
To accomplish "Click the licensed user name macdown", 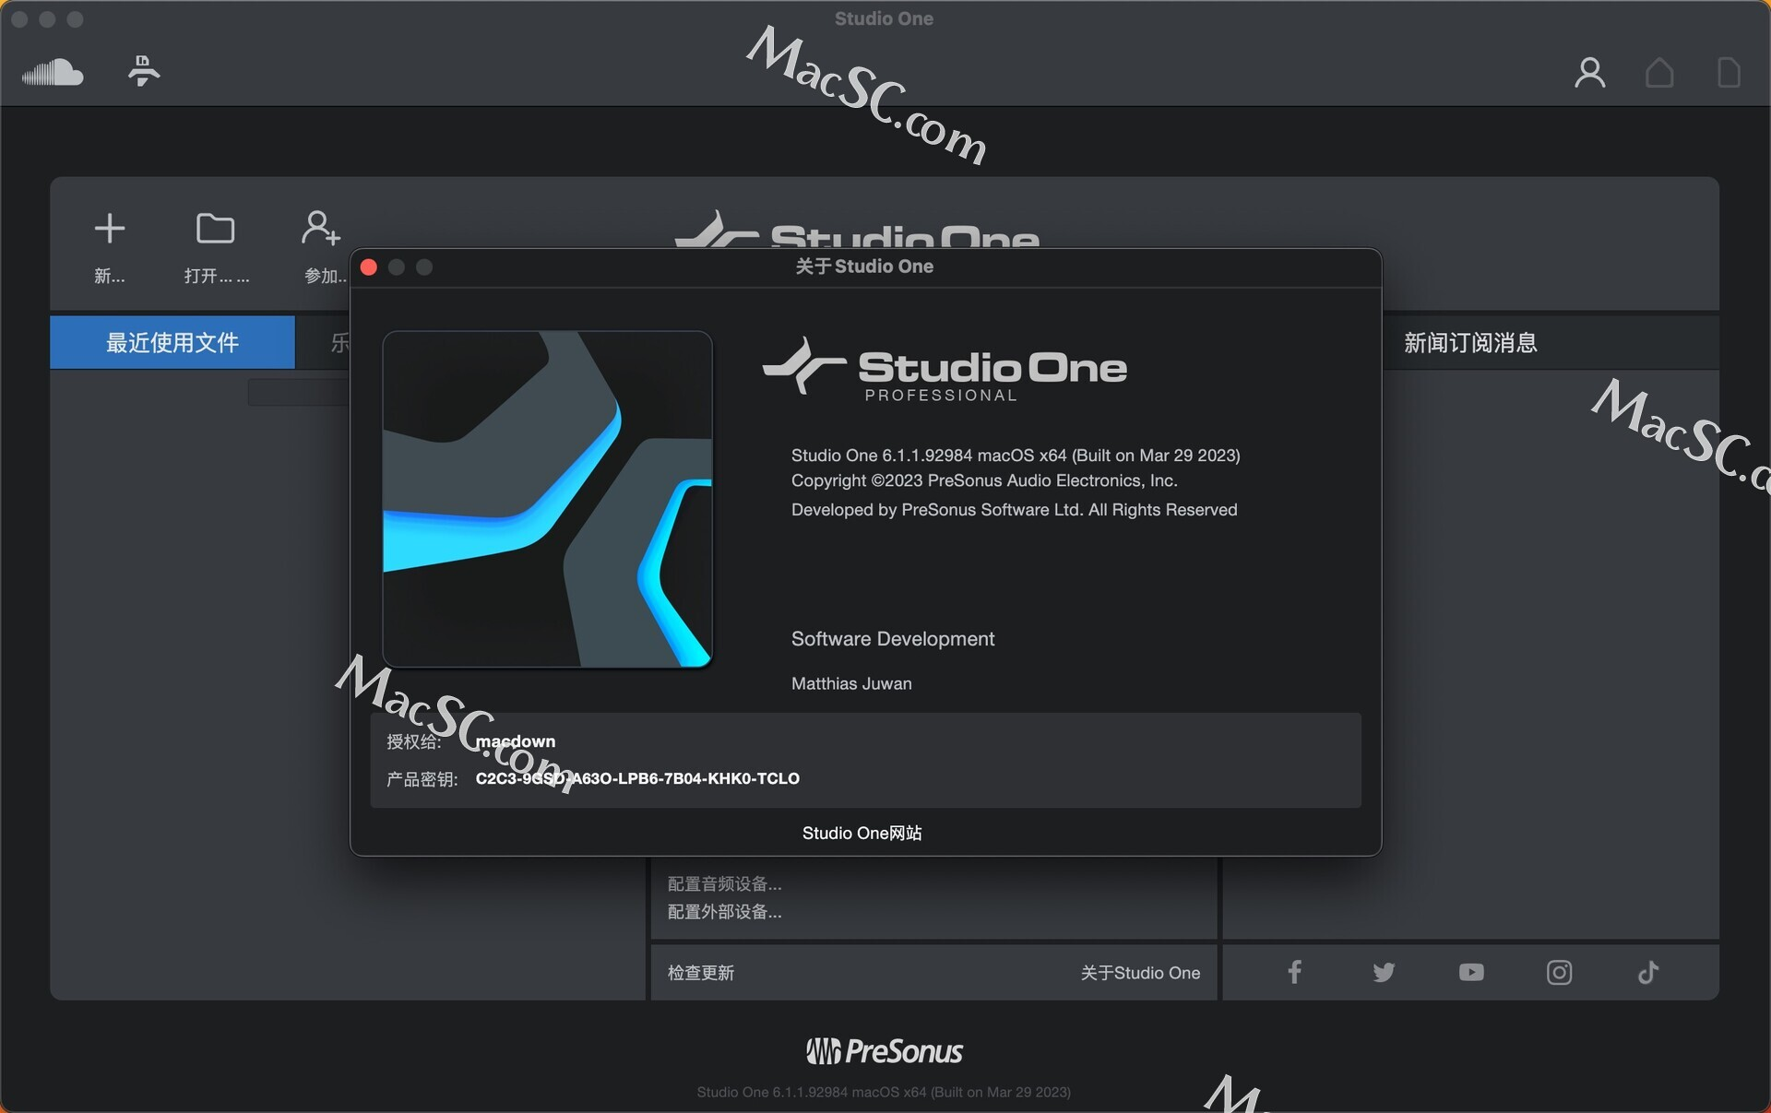I will point(516,741).
